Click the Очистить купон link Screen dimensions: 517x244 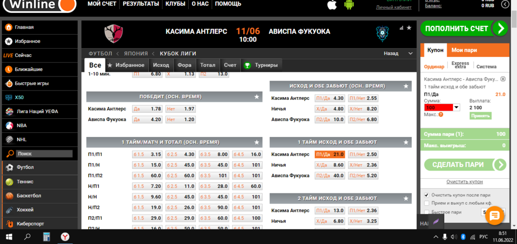pyautogui.click(x=465, y=181)
